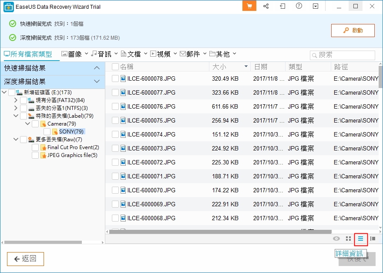Tick the checkbox for ILCE-6000077.JPG
Viewport: 383px width, 273px height.
tap(115, 92)
